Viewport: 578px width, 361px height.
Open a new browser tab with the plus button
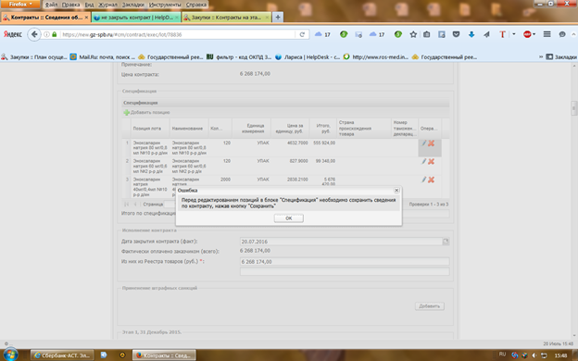278,17
